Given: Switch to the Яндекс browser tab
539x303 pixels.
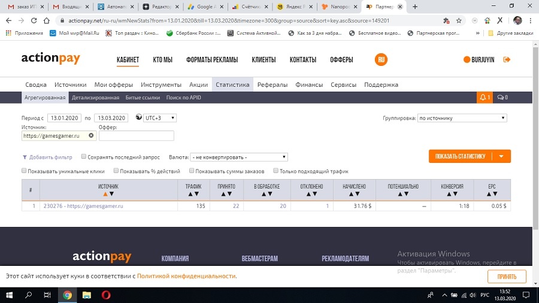Looking at the screenshot, I should coord(295,7).
